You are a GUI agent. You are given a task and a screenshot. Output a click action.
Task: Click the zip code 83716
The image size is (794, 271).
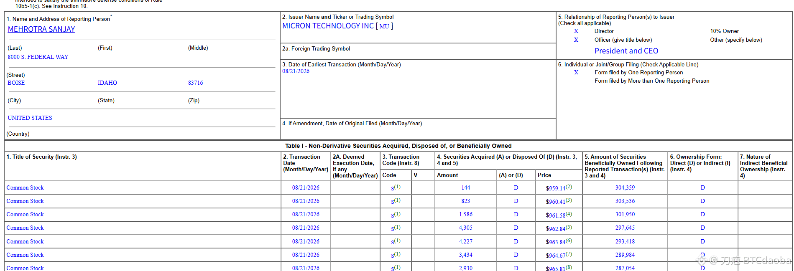(x=196, y=83)
